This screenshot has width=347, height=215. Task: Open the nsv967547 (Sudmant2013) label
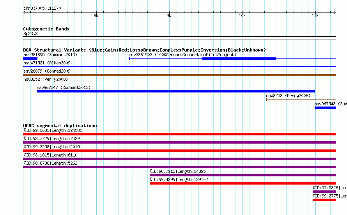click(64, 87)
